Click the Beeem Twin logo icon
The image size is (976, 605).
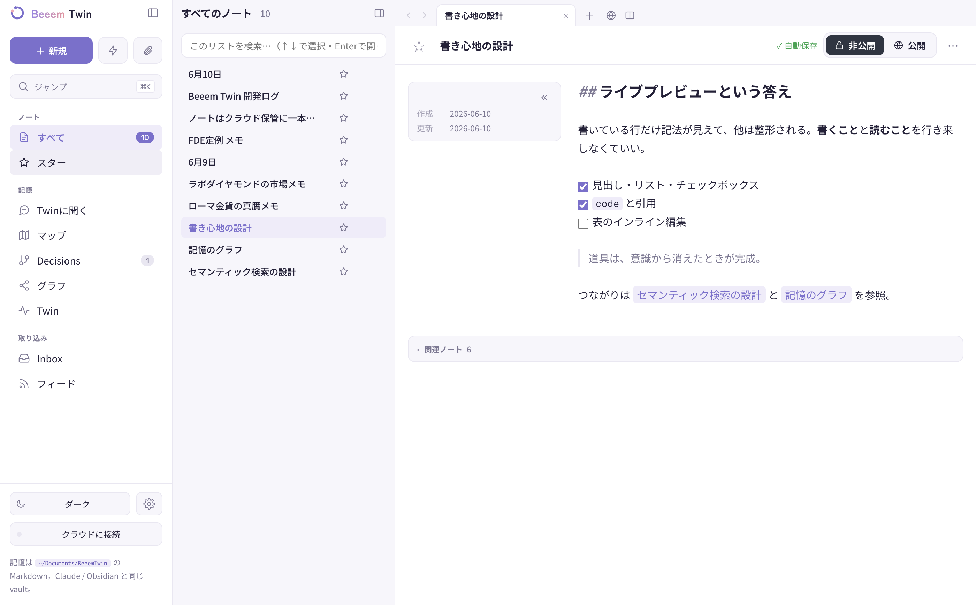coord(17,13)
